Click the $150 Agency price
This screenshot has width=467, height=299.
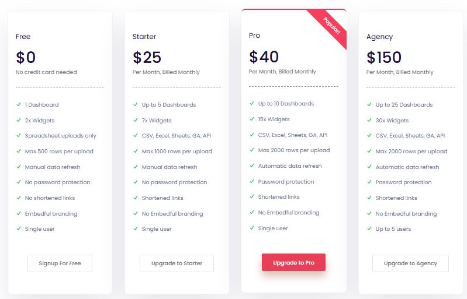tap(384, 57)
